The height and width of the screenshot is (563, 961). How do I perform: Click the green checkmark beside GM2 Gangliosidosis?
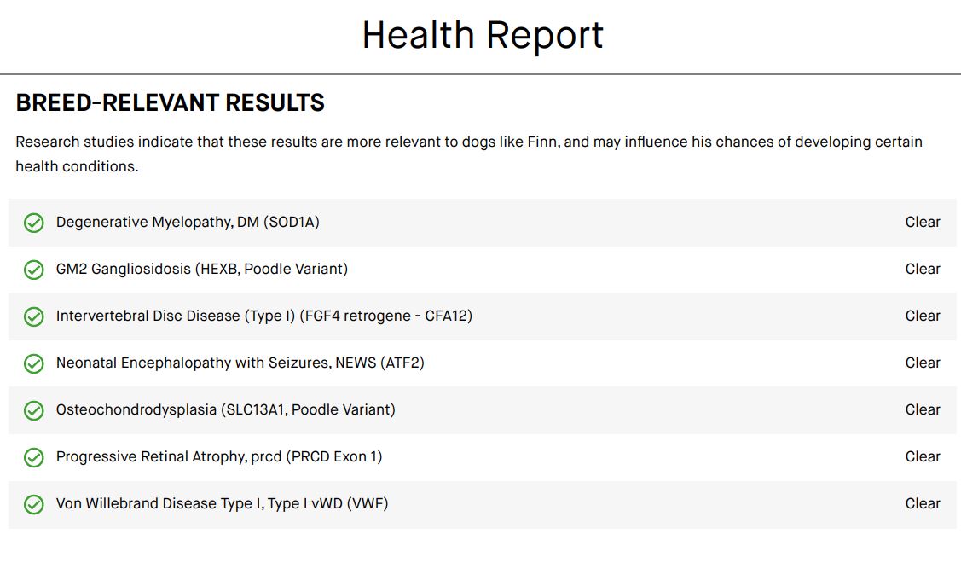34,270
